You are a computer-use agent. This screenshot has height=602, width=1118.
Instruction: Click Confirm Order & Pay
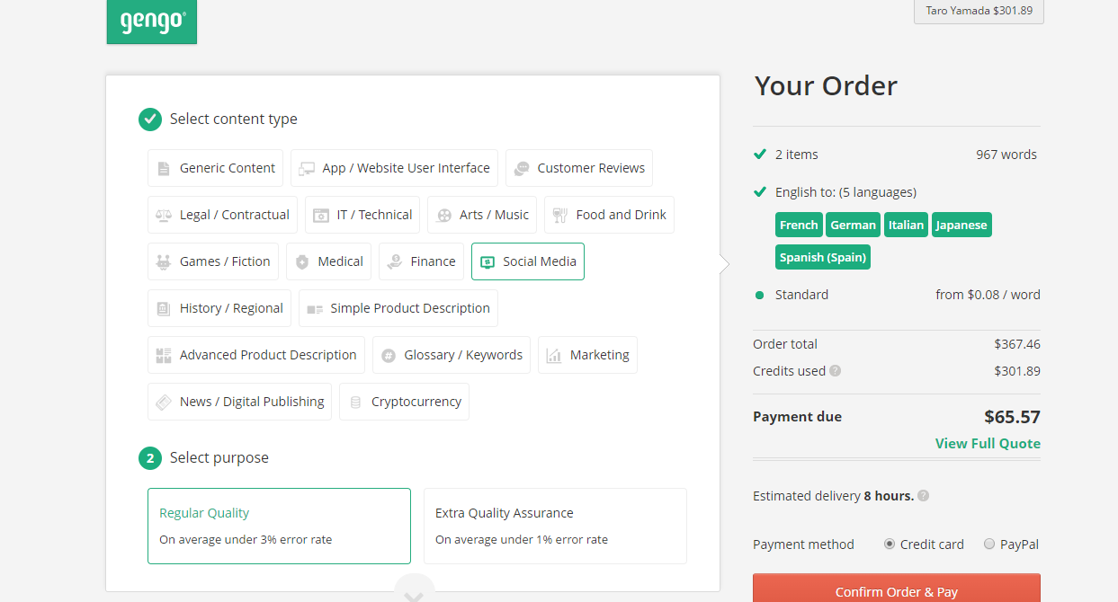point(897,589)
